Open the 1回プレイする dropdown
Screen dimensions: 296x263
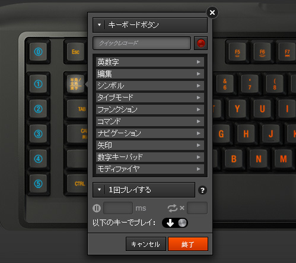pyautogui.click(x=144, y=190)
